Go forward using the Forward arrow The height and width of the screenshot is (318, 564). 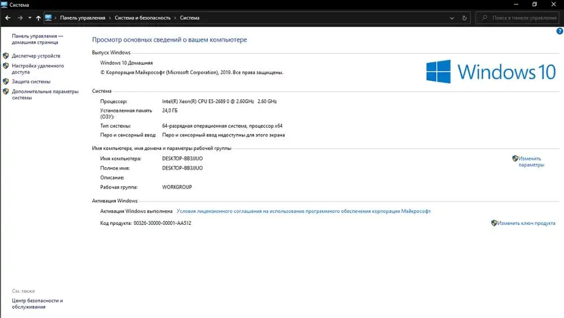[x=20, y=18]
